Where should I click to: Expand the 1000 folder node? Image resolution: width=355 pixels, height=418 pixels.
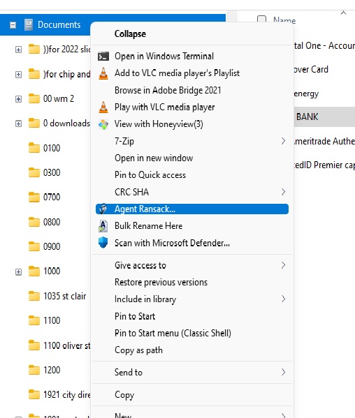pos(18,272)
